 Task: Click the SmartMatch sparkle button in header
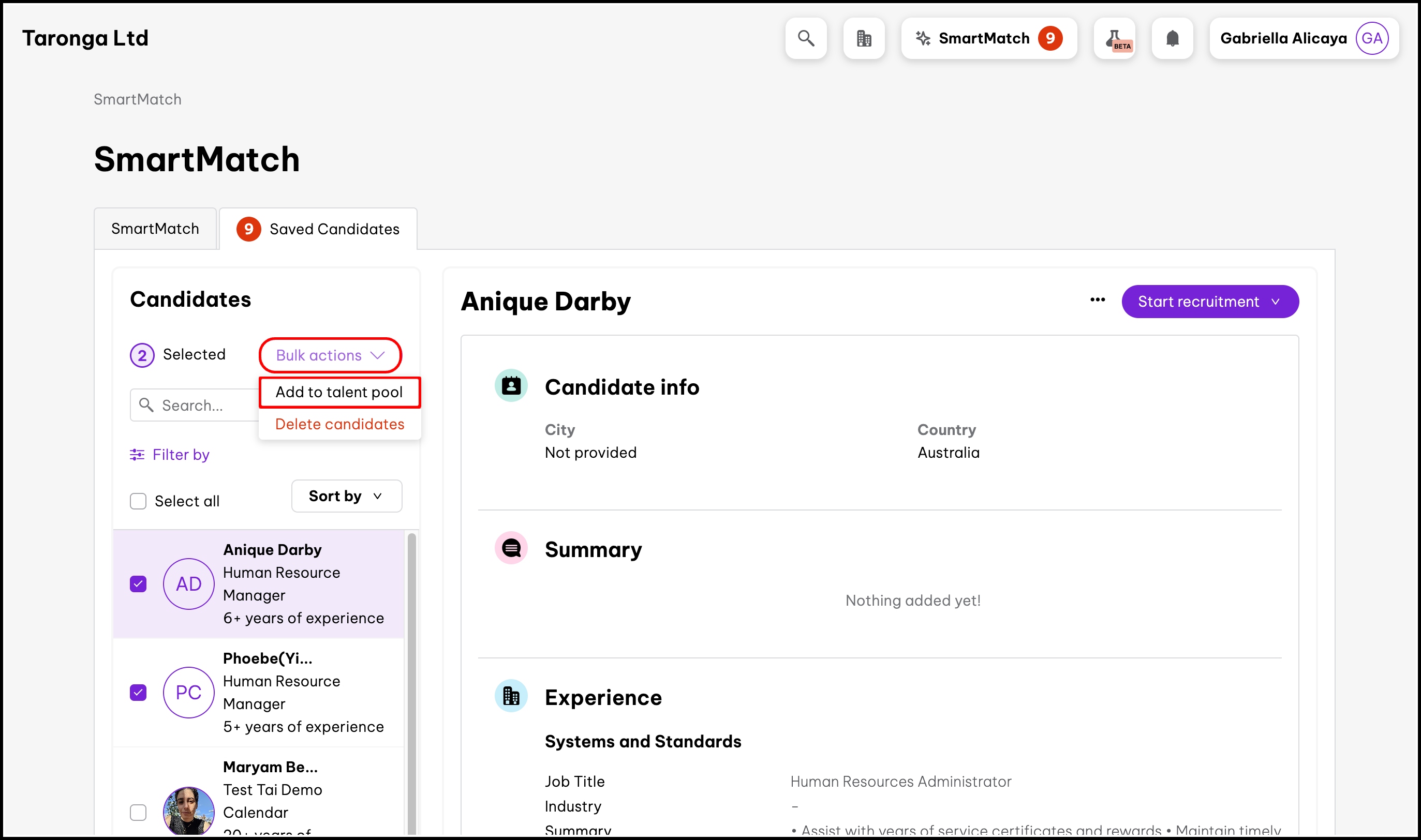click(989, 38)
